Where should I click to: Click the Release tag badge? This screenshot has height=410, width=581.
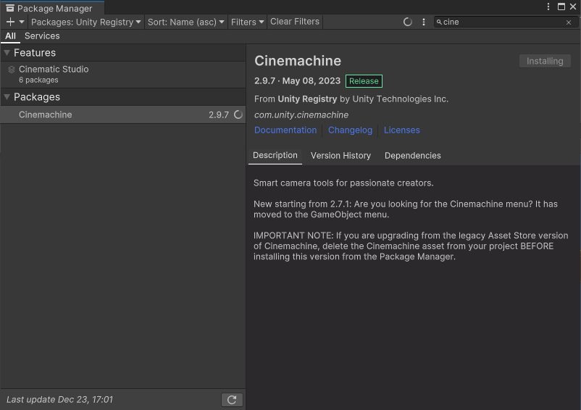click(x=364, y=81)
